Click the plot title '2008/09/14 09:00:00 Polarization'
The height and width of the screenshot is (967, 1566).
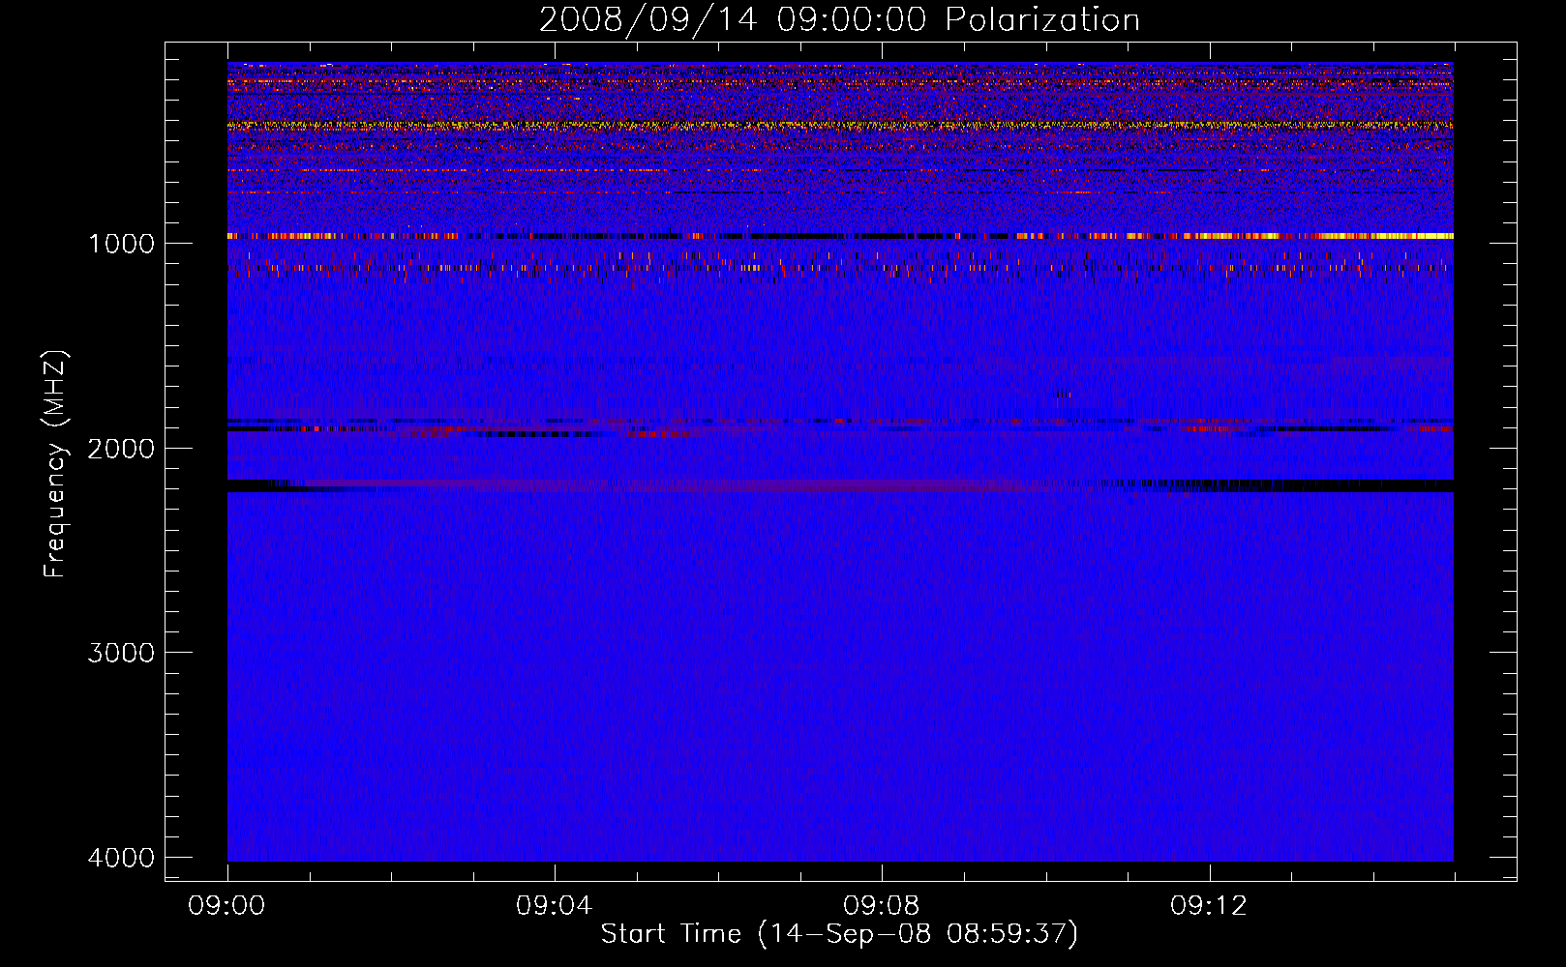839,20
